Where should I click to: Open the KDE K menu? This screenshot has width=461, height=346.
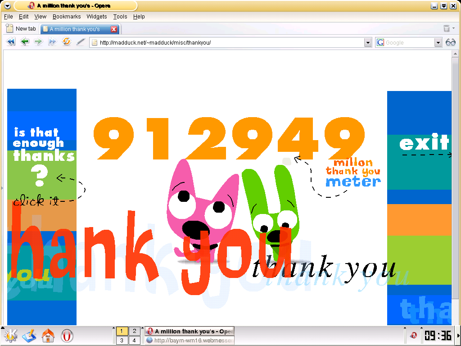coord(11,336)
